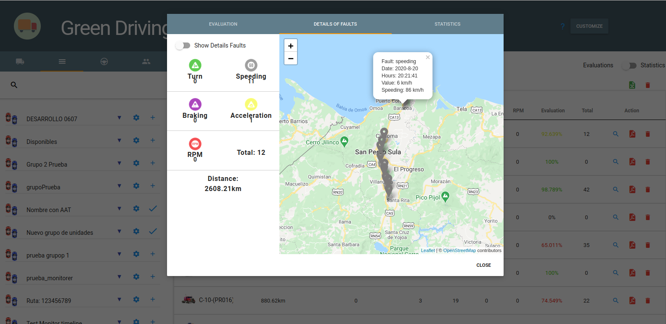Expand the Nombre con AAT group
The width and height of the screenshot is (666, 324).
119,209
